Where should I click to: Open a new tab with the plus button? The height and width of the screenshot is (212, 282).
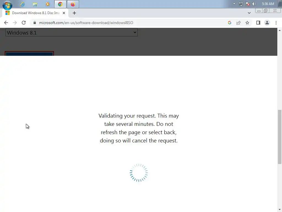[74, 13]
